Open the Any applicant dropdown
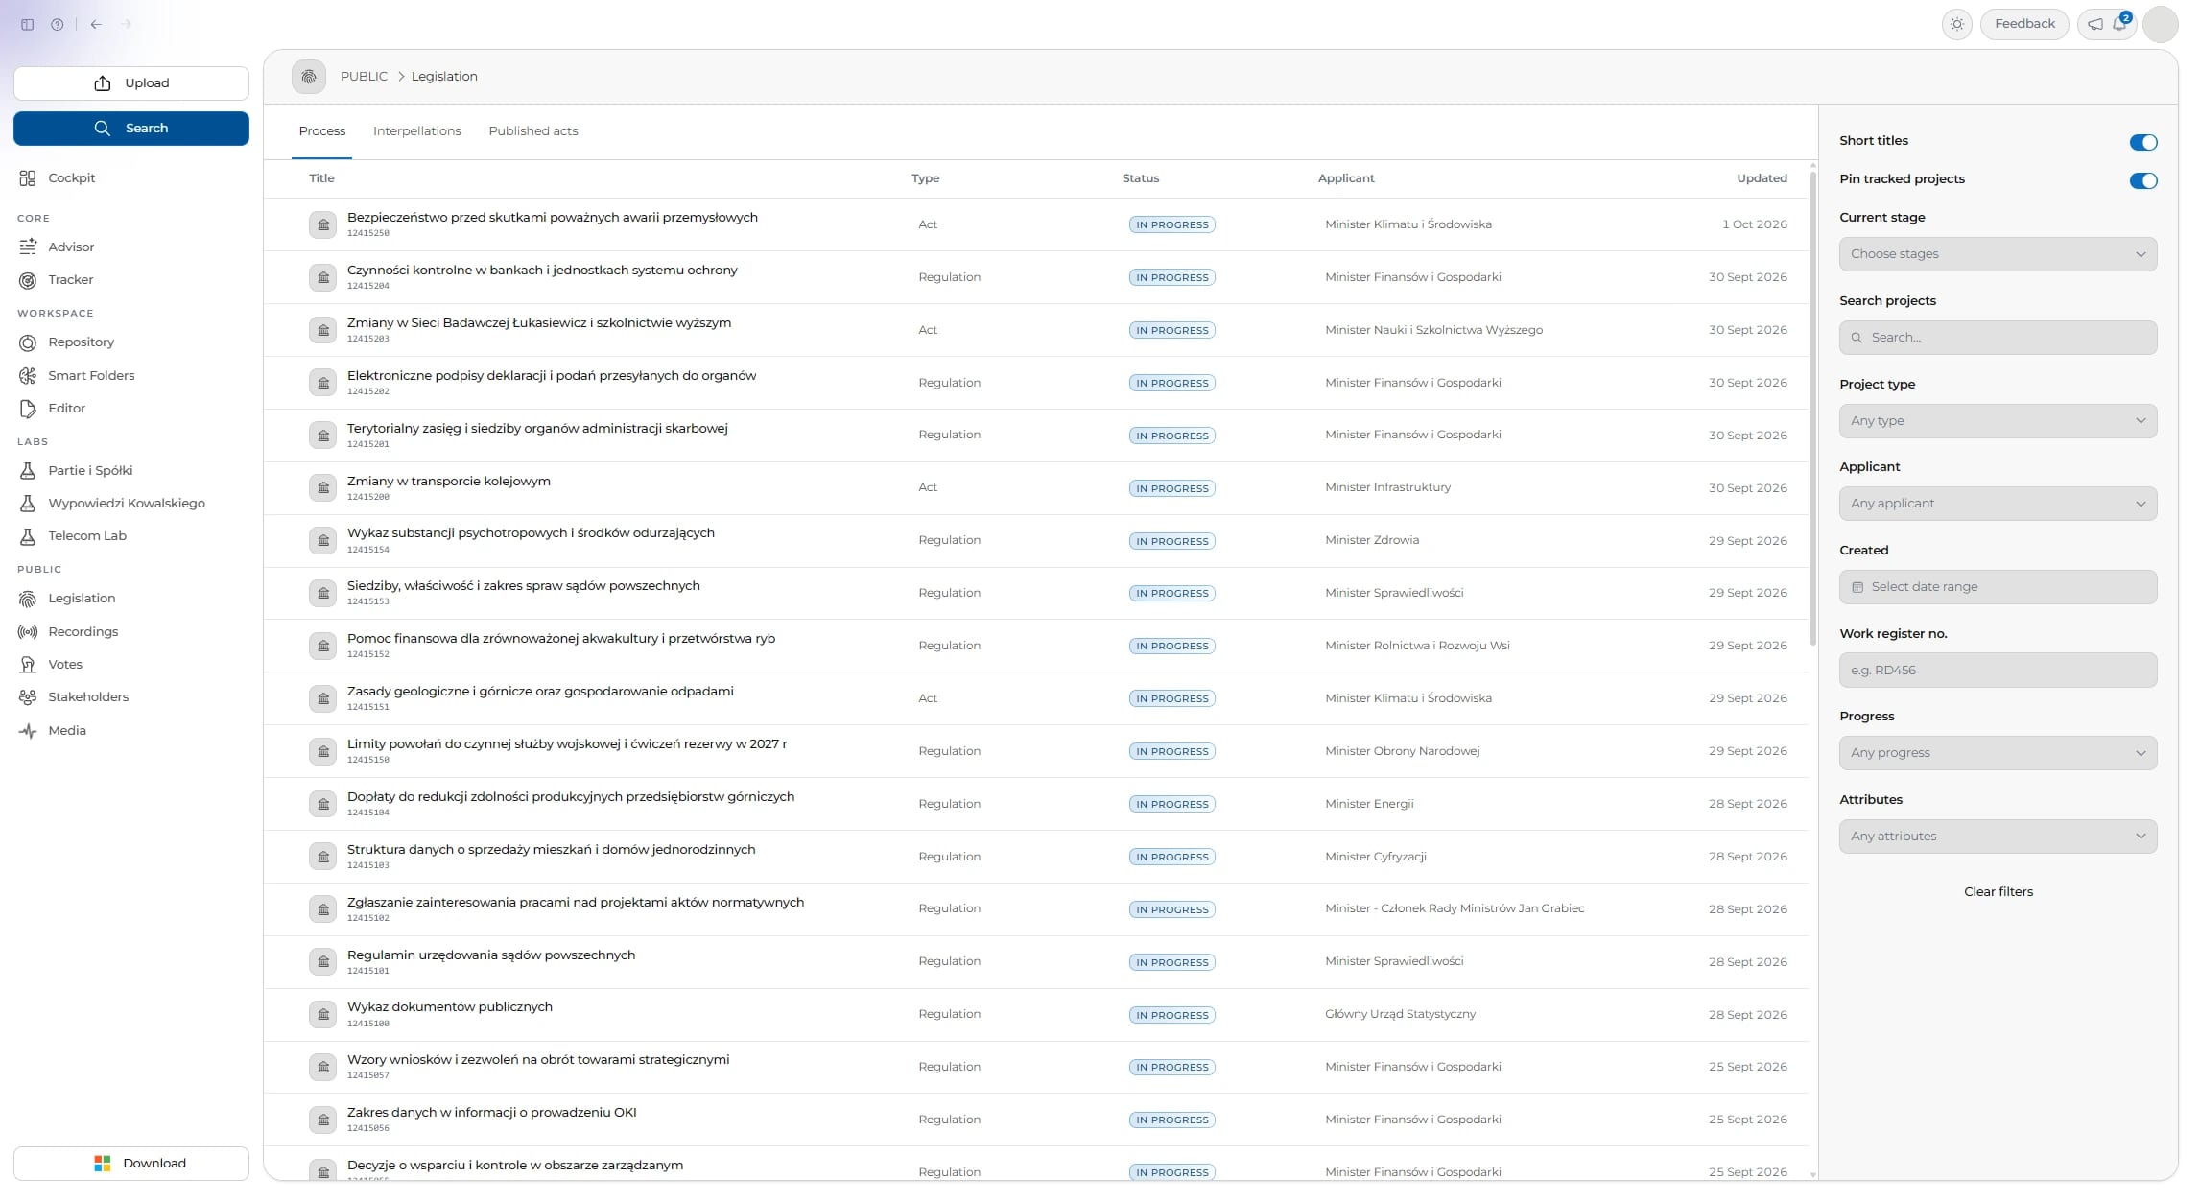Image resolution: width=2200 pixels, height=1202 pixels. (x=1998, y=504)
